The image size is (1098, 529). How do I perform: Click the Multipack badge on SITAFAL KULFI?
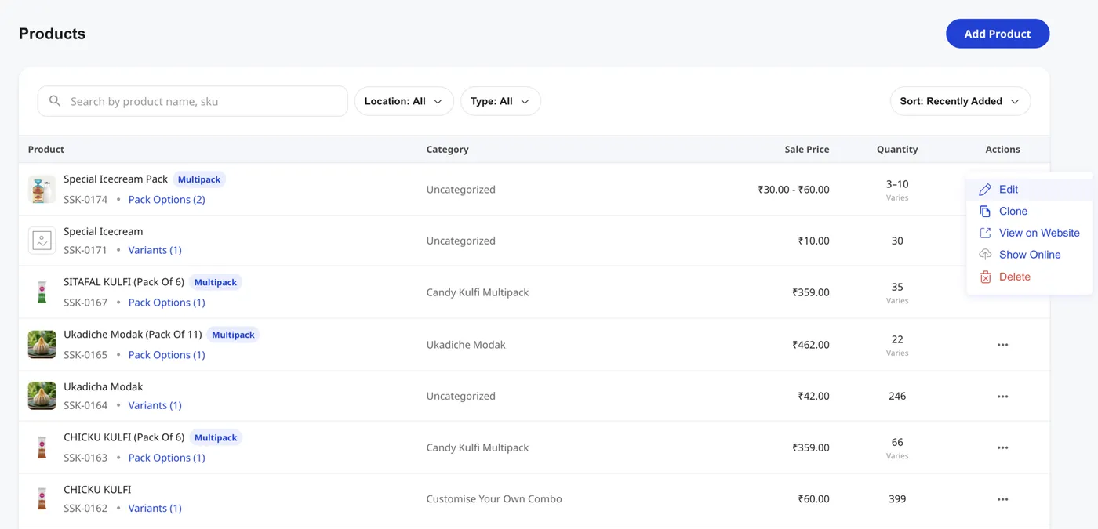[216, 282]
